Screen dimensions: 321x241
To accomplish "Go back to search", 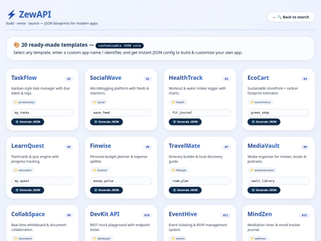I will pyautogui.click(x=291, y=17).
